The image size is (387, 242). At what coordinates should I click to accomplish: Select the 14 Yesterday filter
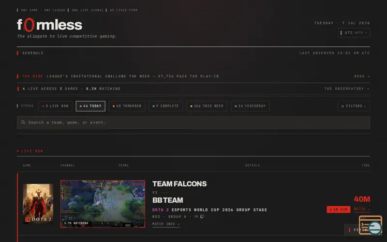[250, 106]
